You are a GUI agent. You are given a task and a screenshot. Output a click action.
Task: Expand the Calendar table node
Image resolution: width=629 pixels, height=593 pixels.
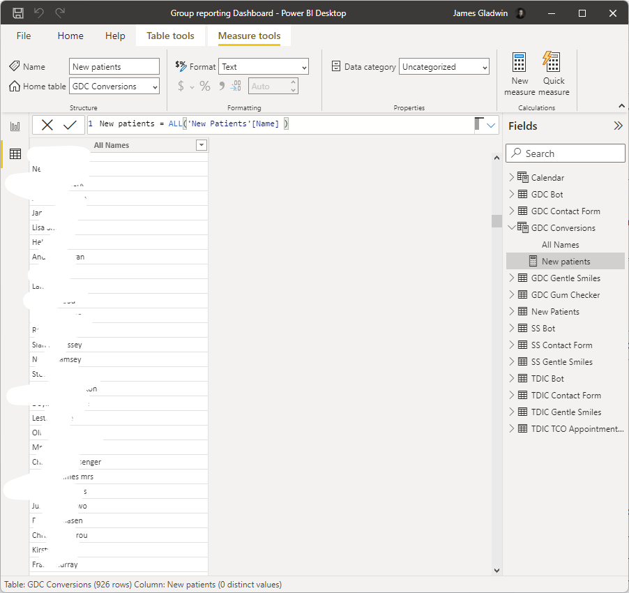click(x=511, y=177)
